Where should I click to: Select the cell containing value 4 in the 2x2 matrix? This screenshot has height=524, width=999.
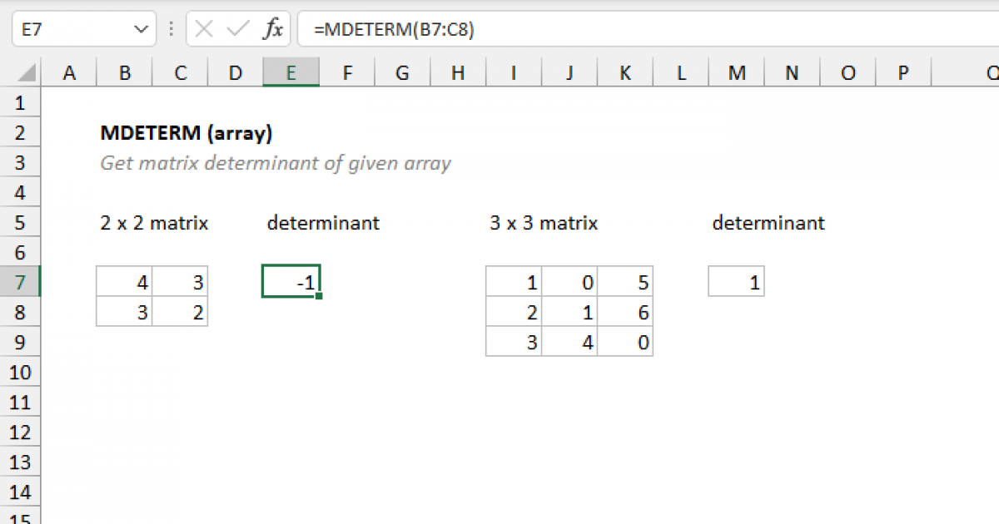click(125, 281)
